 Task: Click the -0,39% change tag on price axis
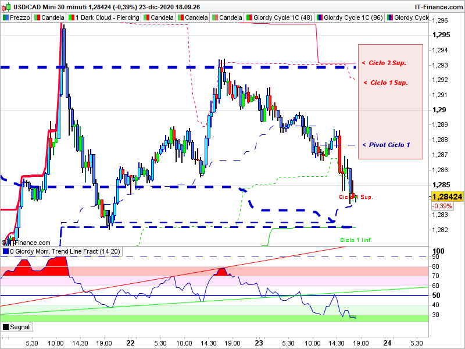click(442, 206)
